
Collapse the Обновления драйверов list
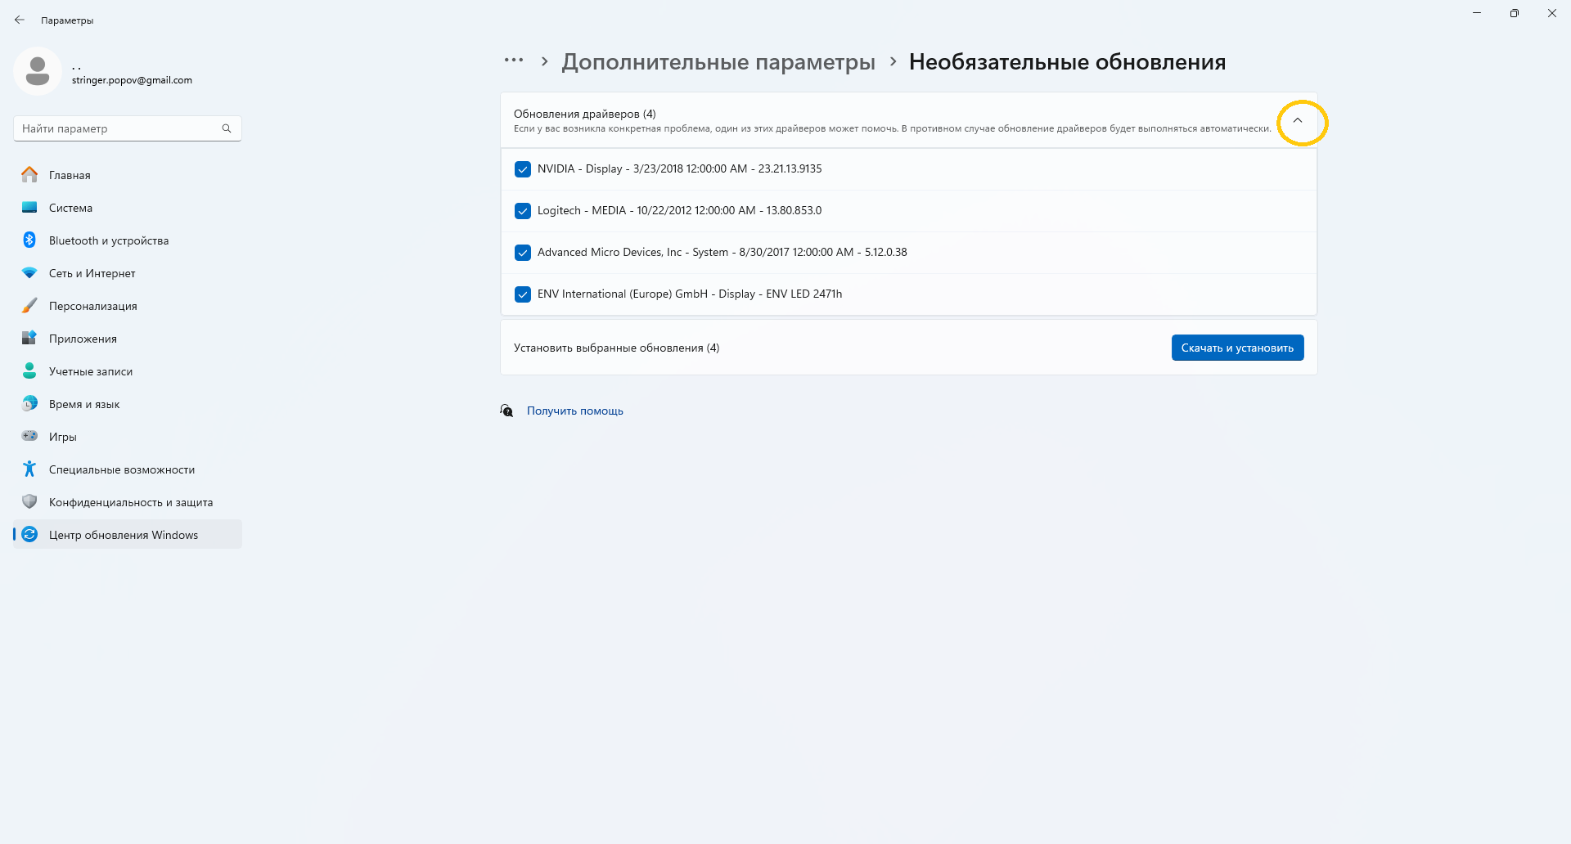pyautogui.click(x=1299, y=120)
